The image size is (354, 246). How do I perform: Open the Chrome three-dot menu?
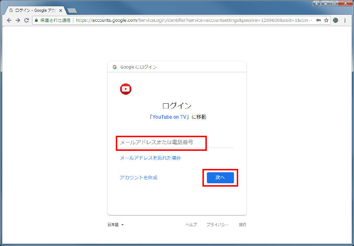(345, 20)
